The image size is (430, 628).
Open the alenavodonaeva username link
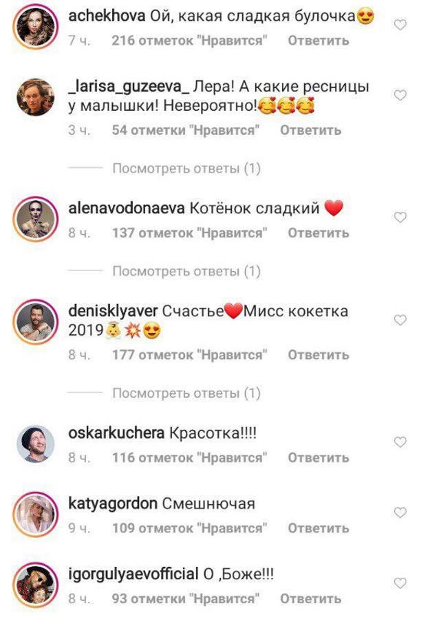click(127, 208)
